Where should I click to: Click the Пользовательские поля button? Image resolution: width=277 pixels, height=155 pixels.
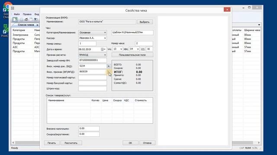[132, 55]
